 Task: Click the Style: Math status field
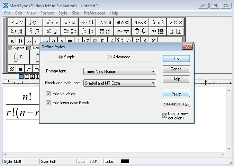(x=20, y=162)
